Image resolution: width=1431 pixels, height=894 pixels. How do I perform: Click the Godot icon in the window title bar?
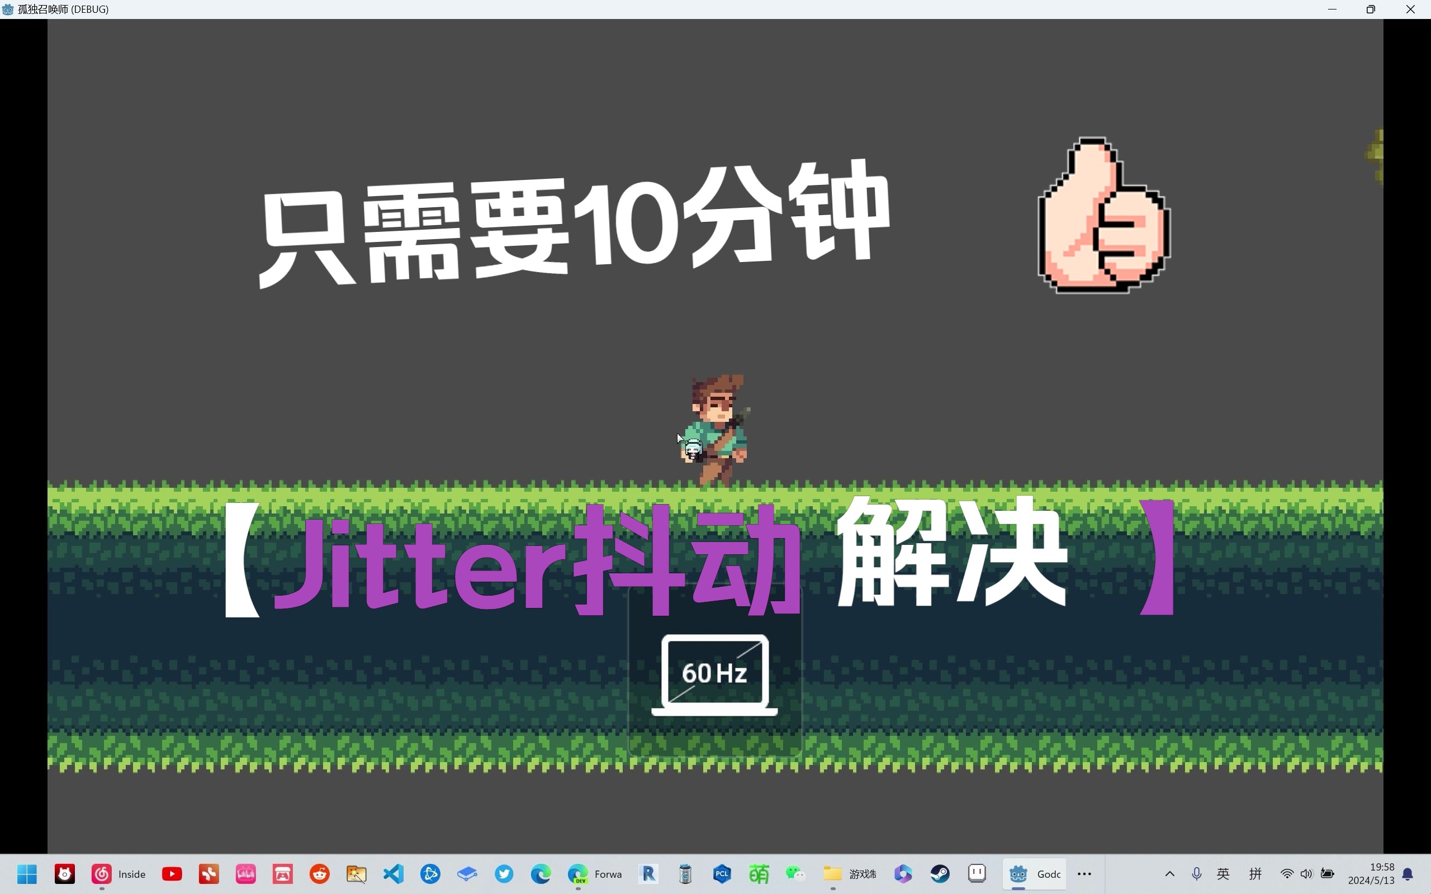(8, 9)
